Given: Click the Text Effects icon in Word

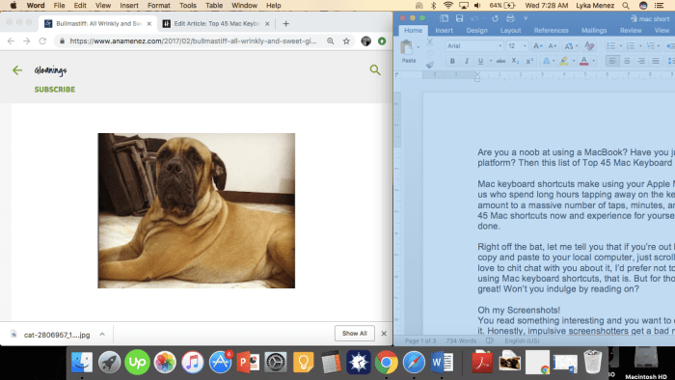Looking at the screenshot, I should click(546, 61).
